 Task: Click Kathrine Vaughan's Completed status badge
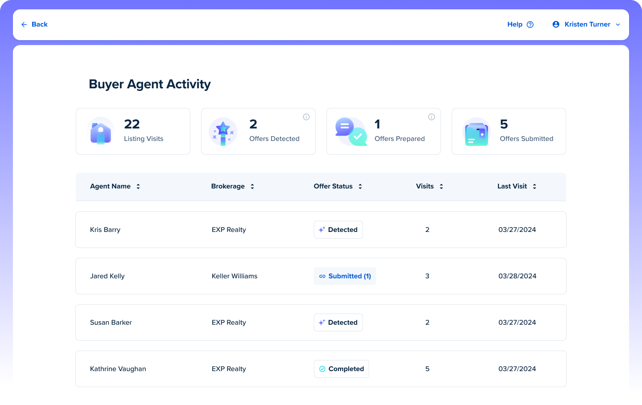click(x=342, y=369)
